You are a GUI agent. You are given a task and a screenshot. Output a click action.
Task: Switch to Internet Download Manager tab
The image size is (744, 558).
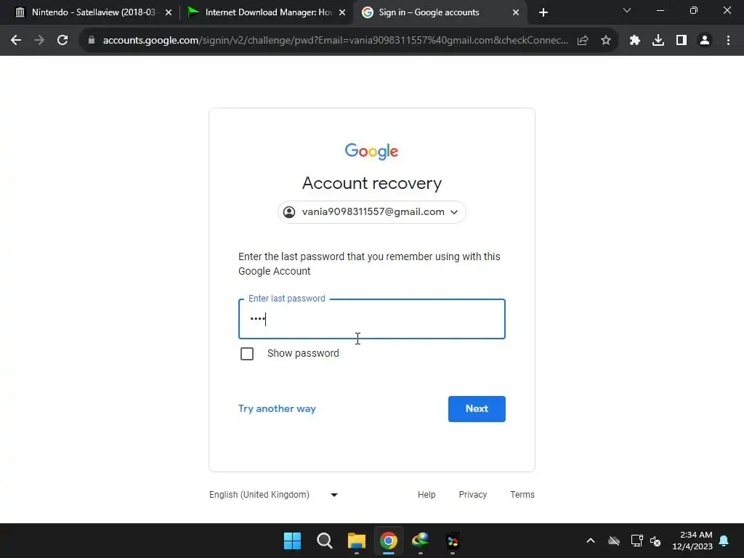tap(267, 12)
